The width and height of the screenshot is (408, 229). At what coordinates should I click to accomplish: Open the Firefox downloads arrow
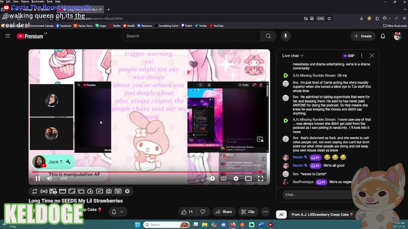point(361,18)
